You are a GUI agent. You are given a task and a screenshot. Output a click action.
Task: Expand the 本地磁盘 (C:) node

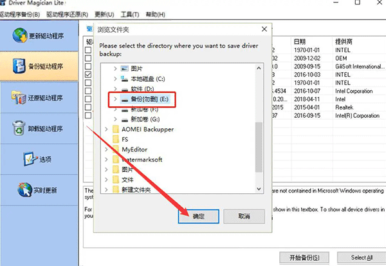pyautogui.click(x=115, y=79)
